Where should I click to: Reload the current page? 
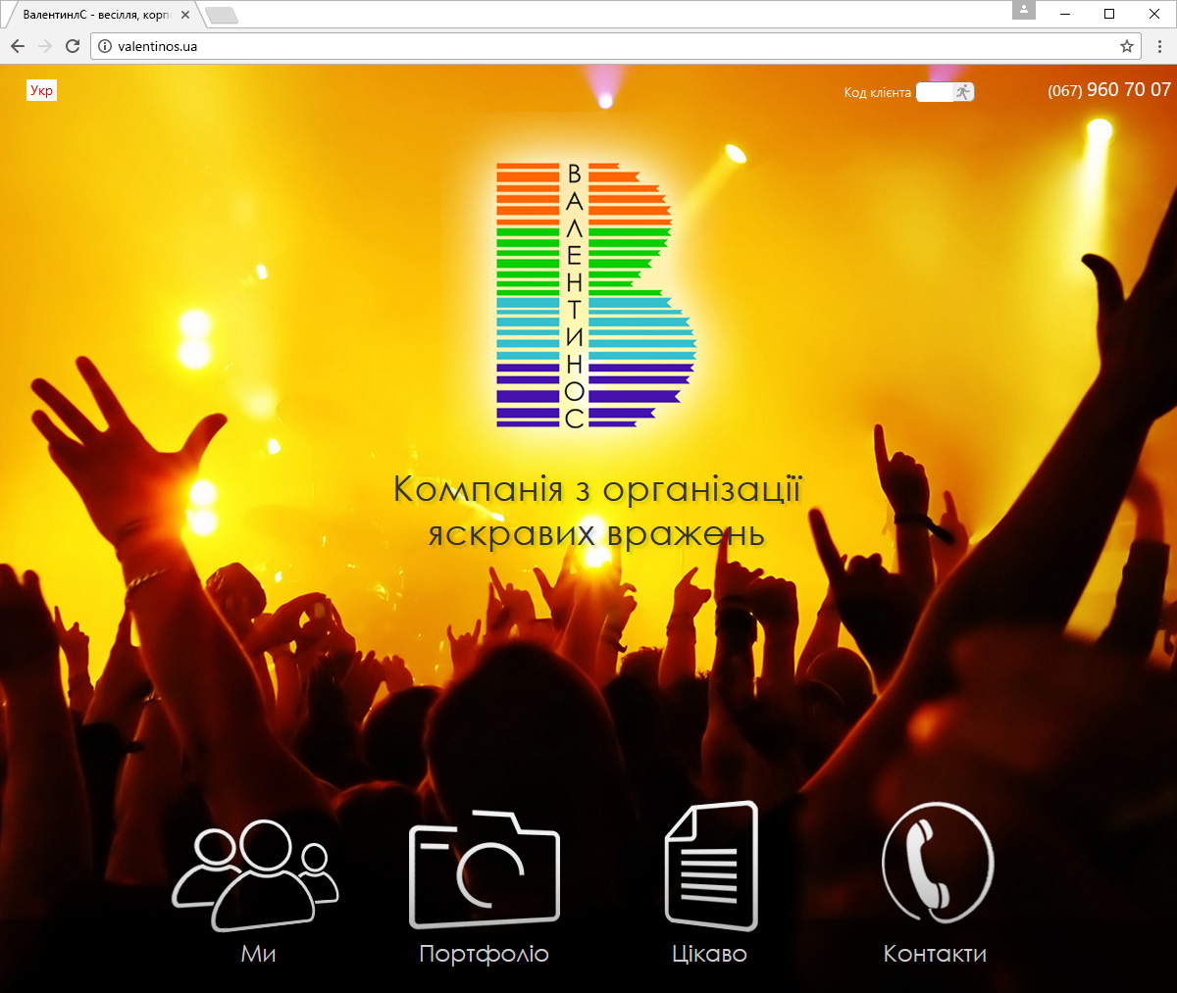73,46
